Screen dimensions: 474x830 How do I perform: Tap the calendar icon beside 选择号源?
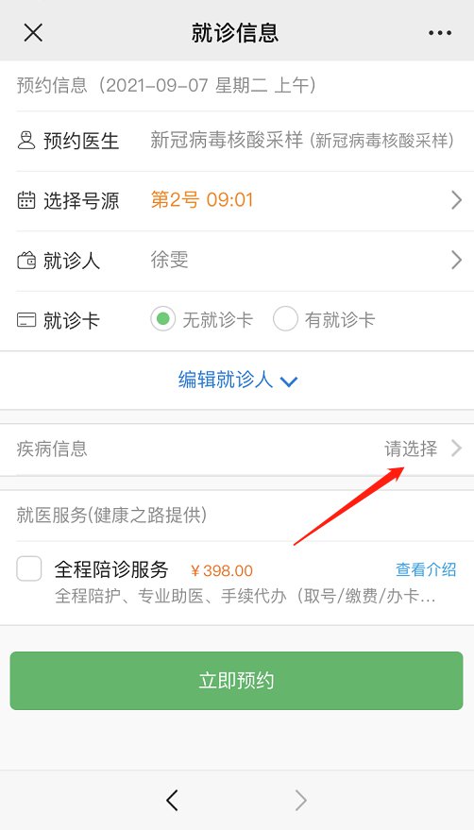pos(26,200)
